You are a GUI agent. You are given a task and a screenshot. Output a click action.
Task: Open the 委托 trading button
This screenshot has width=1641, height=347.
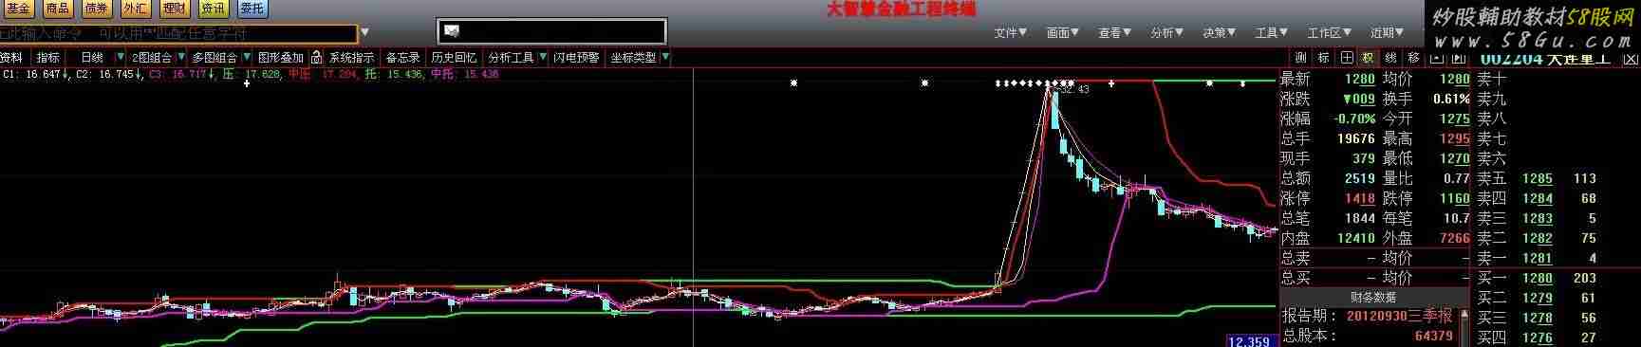[x=252, y=9]
